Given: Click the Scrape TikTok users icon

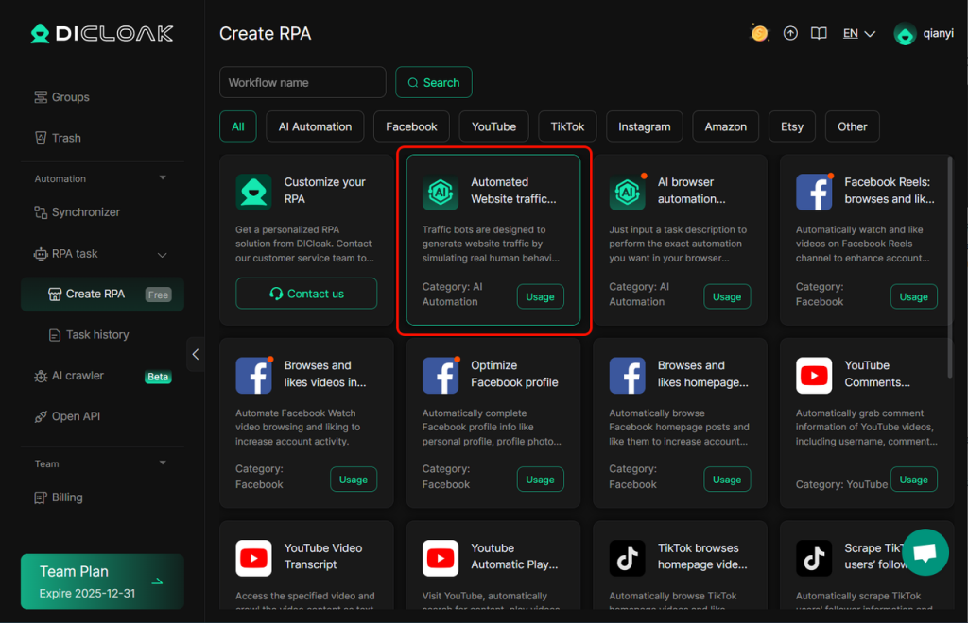Looking at the screenshot, I should [814, 558].
